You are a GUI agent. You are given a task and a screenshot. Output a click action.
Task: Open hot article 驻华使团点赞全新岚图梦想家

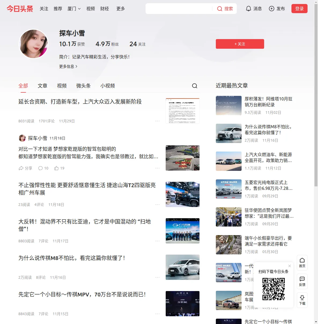269,213
